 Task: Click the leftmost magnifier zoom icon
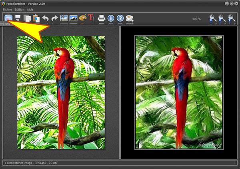click(x=213, y=18)
